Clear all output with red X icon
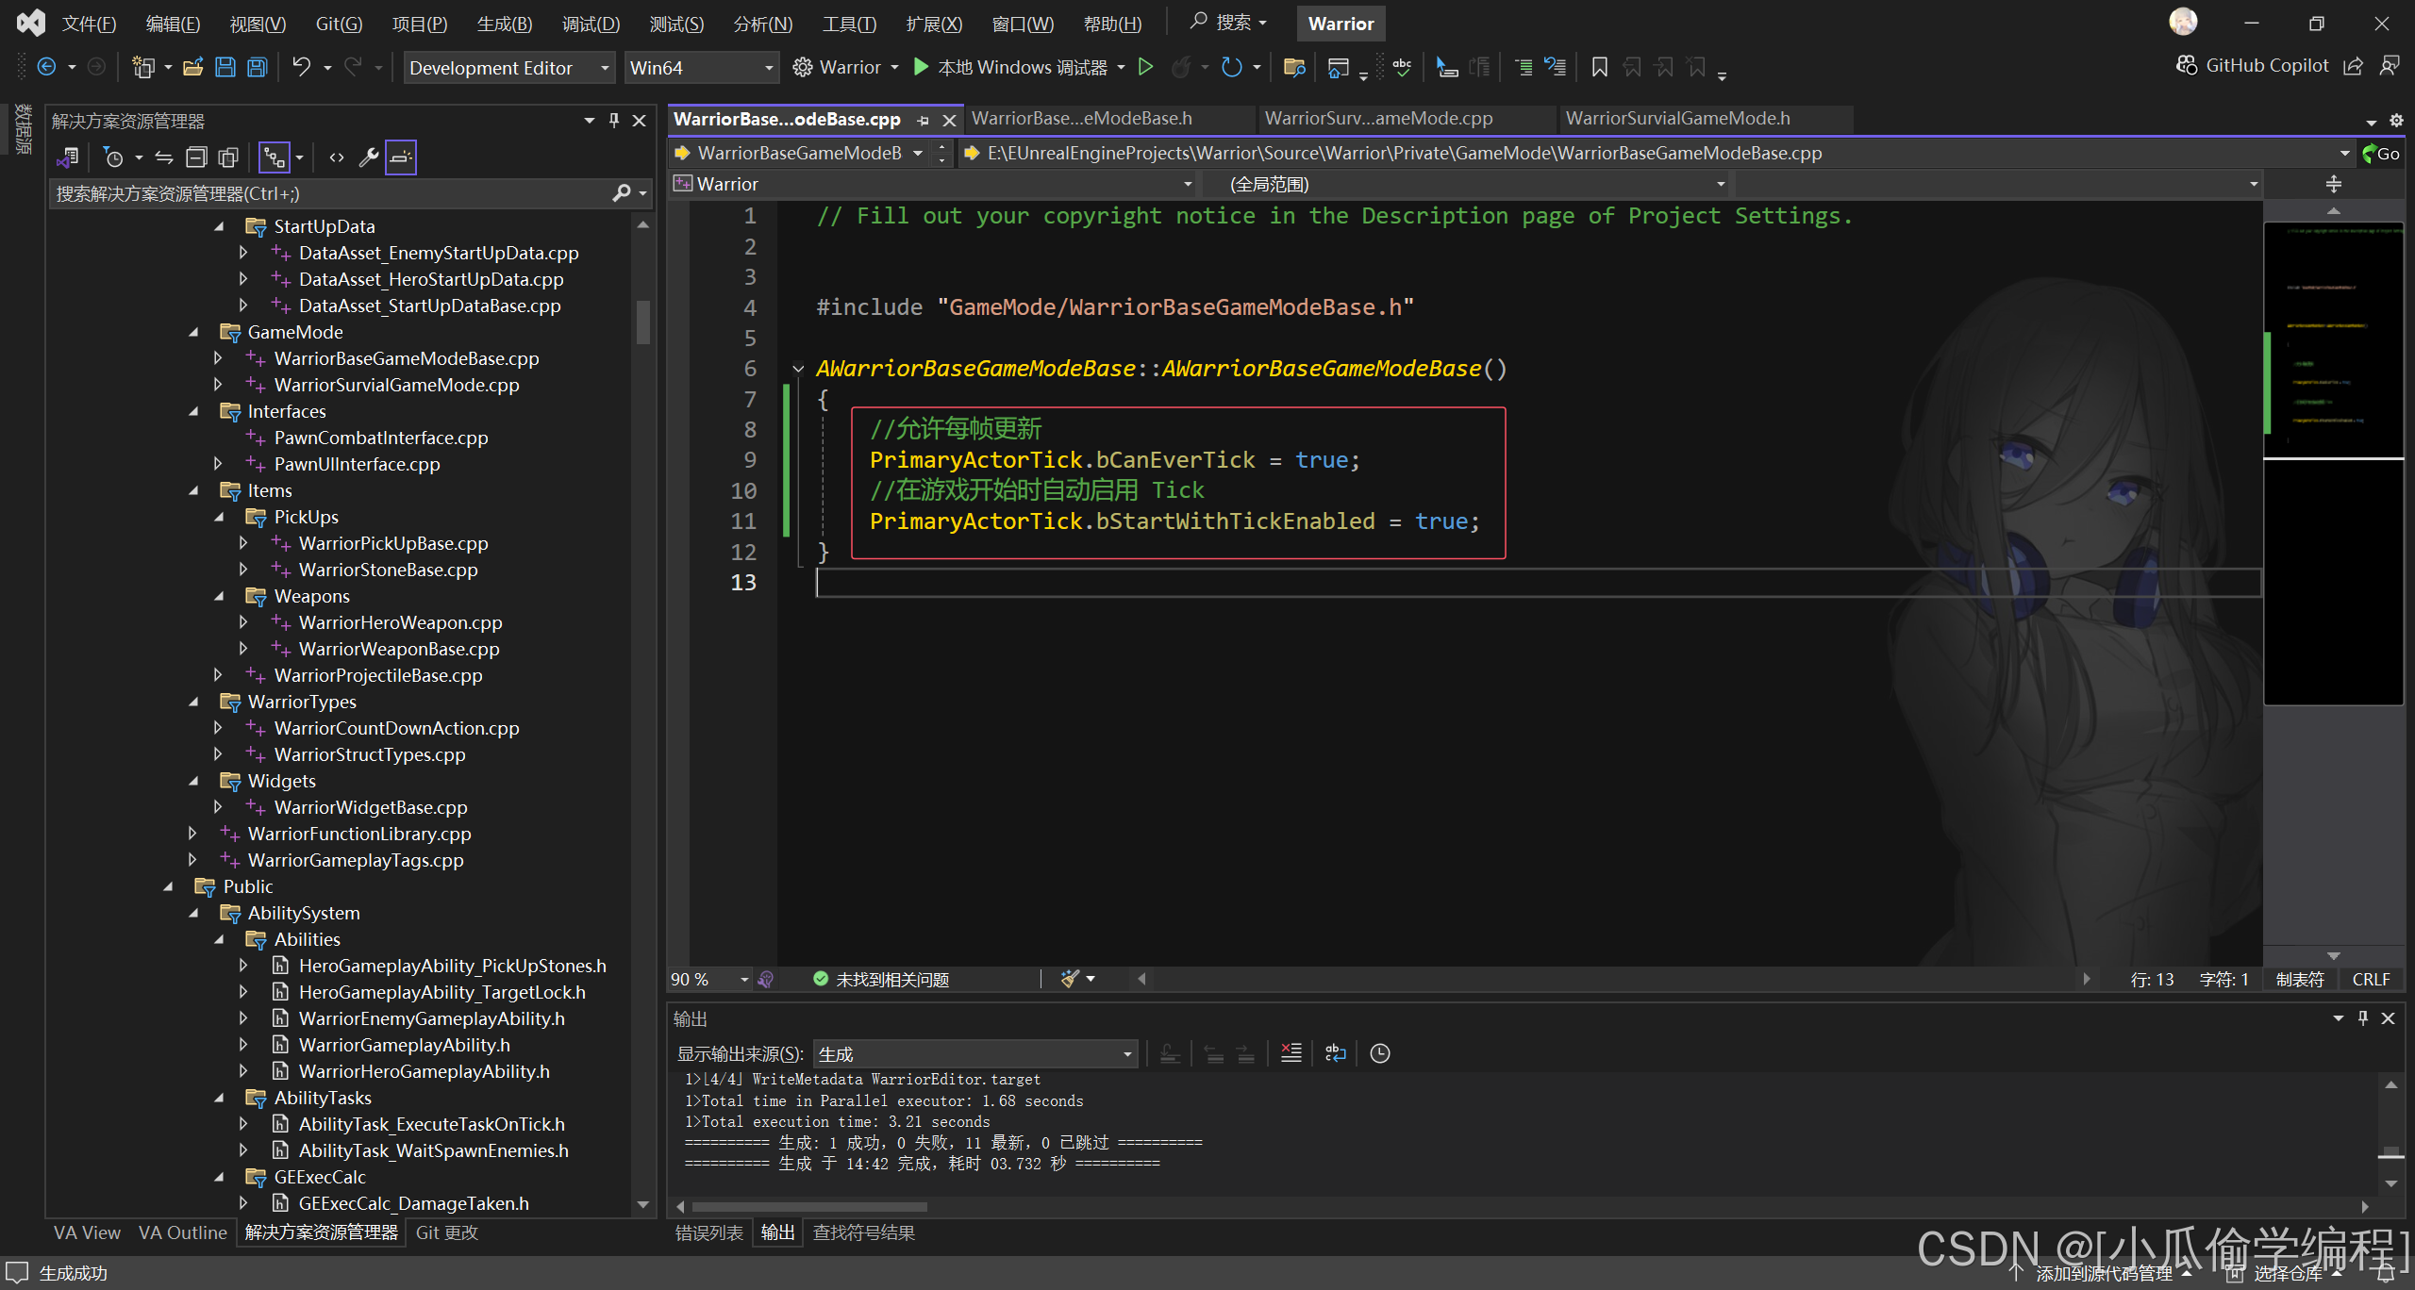This screenshot has height=1290, width=2415. [x=1291, y=1053]
